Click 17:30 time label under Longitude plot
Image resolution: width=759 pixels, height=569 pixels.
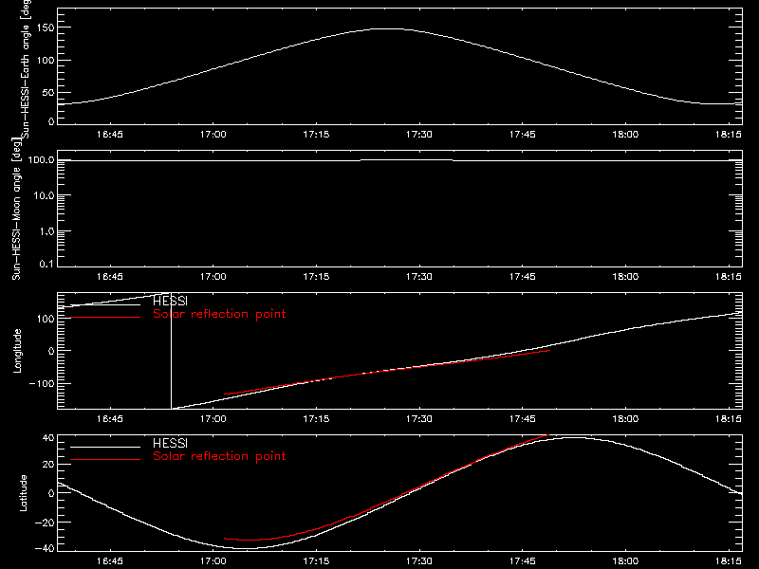coord(419,419)
